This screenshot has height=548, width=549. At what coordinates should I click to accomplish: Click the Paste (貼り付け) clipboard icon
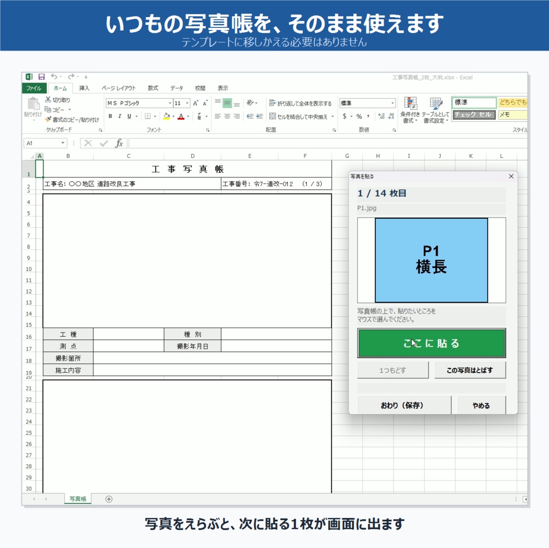point(33,104)
